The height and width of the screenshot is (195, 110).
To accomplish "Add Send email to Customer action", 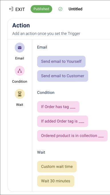I will click(63, 76).
